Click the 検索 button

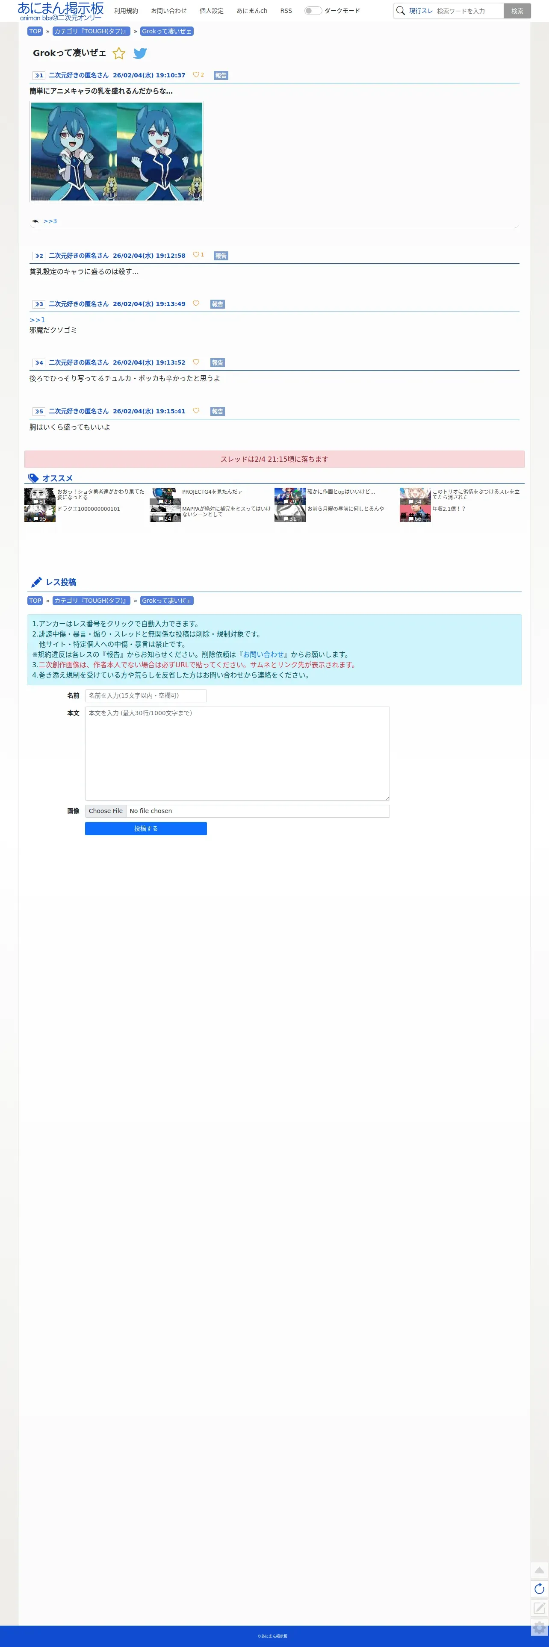[x=517, y=11]
